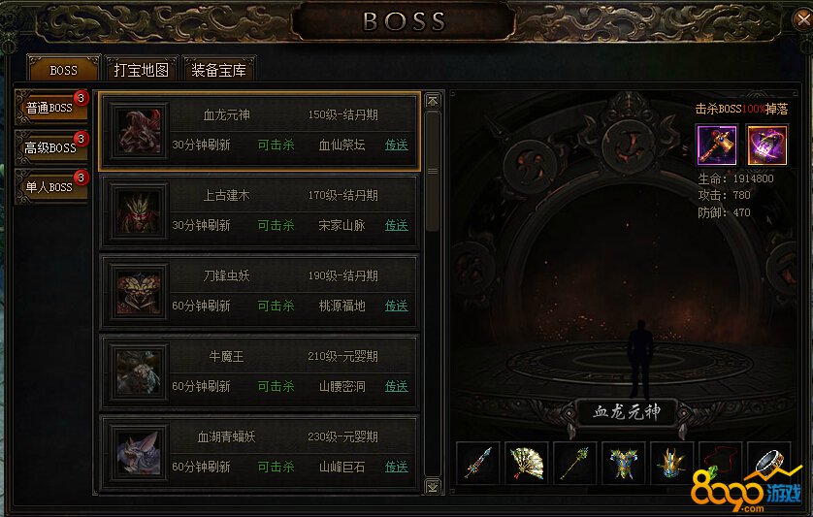The height and width of the screenshot is (517, 813).
Task: Select the 上古建木 boss portrait
Action: coord(139,211)
